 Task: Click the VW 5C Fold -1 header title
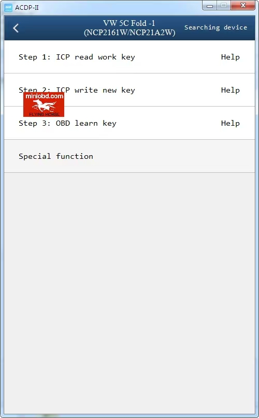(x=129, y=23)
